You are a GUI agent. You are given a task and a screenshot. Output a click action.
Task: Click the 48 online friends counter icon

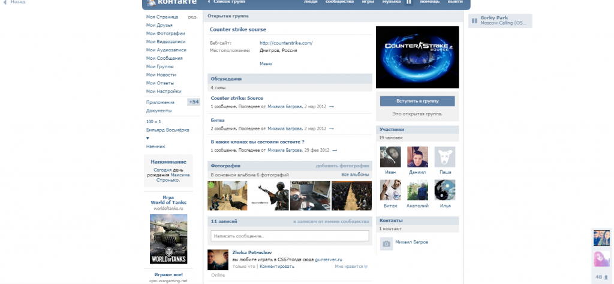(601, 277)
